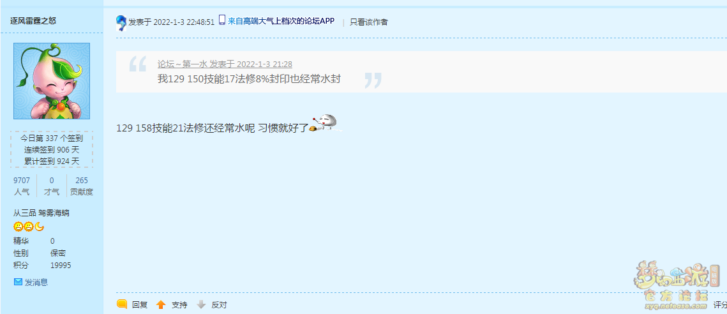Click the gray downvote arrow icon
Viewport: 727px width, 314px height.
click(201, 304)
